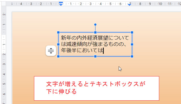Select the middle-right resize handle of the text box
The height and width of the screenshot is (104, 181).
click(x=132, y=44)
